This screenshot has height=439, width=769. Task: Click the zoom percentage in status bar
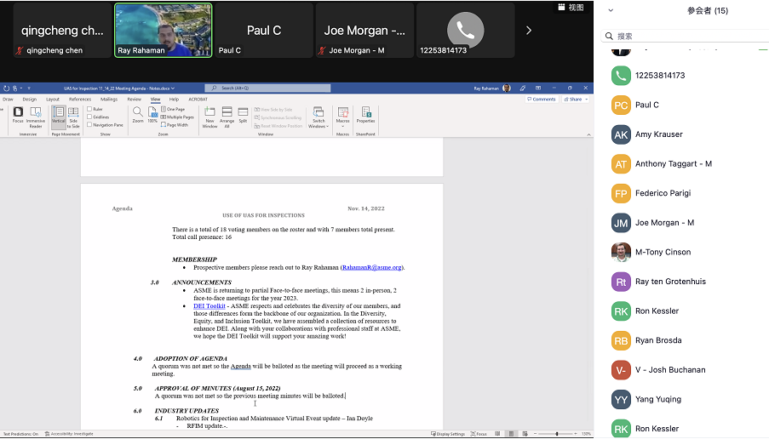pos(586,434)
